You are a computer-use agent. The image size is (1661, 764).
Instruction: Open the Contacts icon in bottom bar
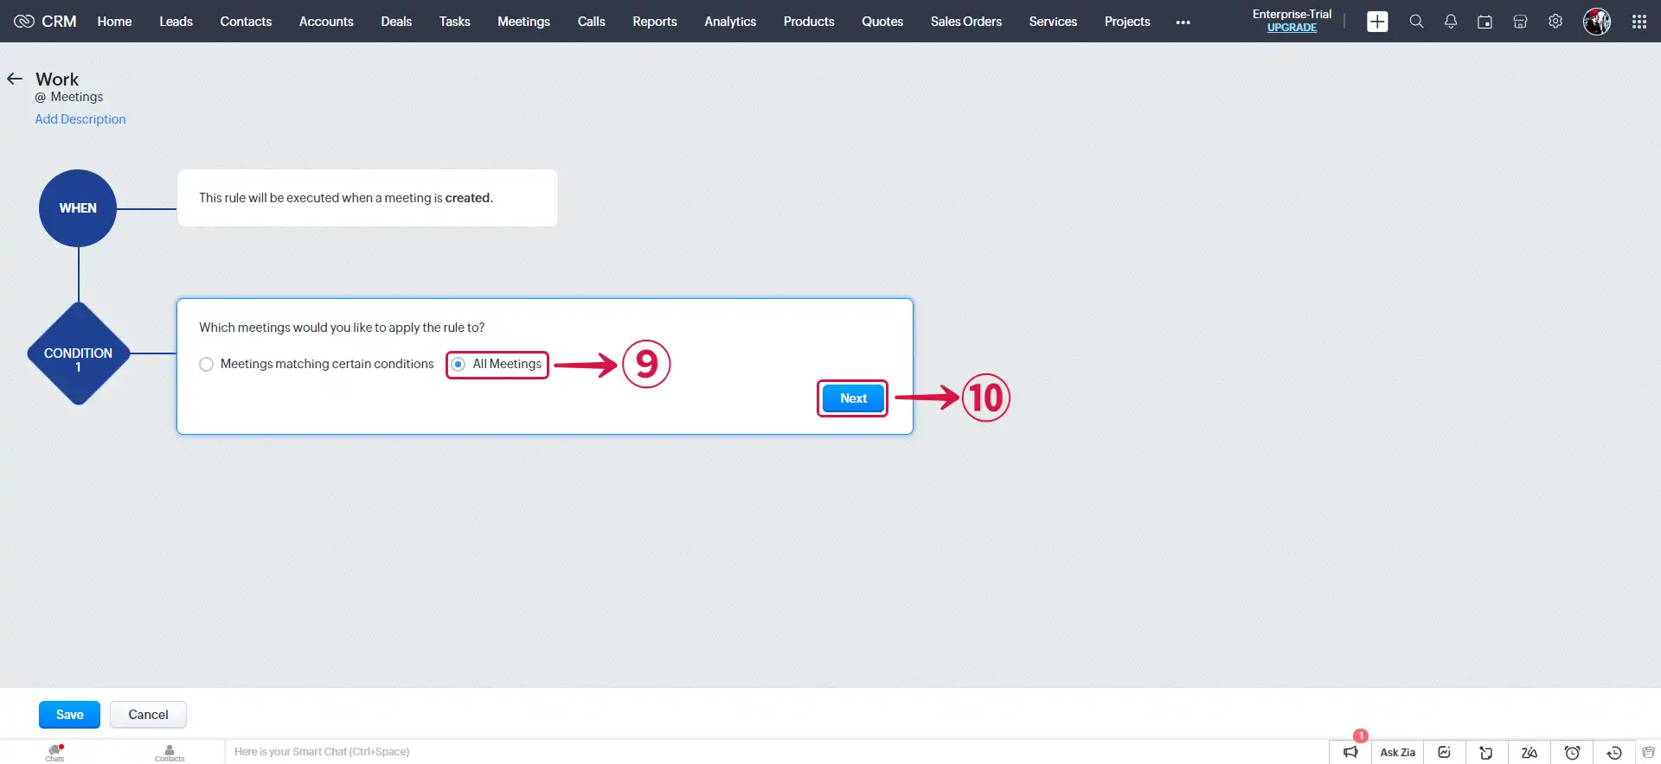(170, 752)
